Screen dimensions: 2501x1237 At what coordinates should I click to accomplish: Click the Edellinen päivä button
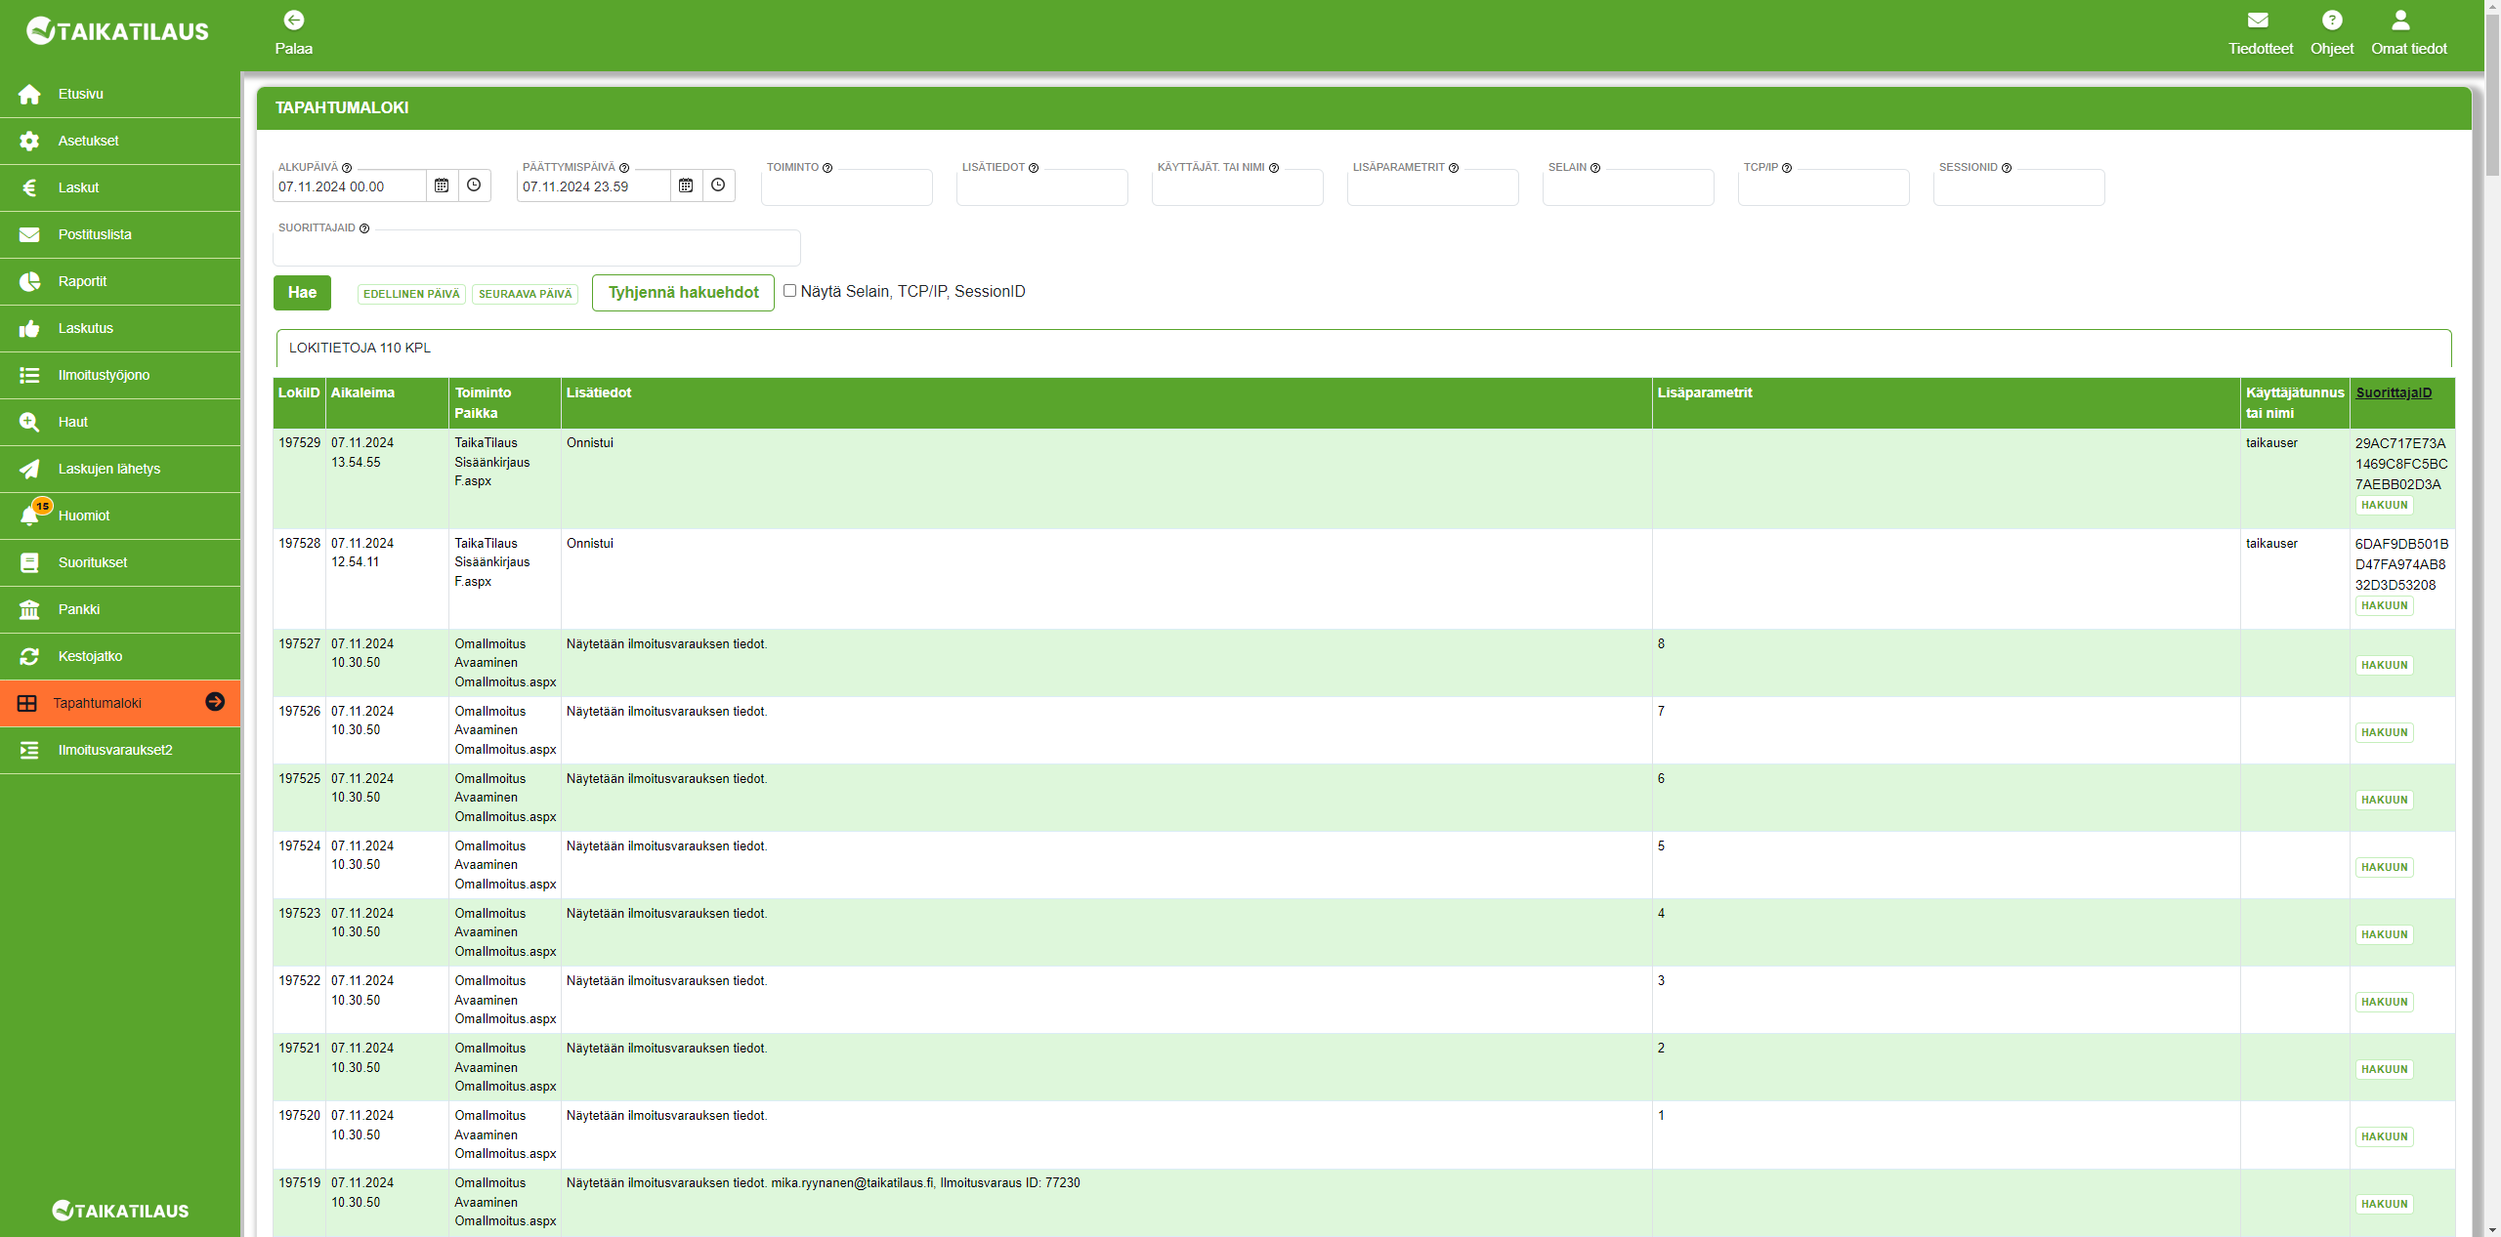tap(411, 294)
